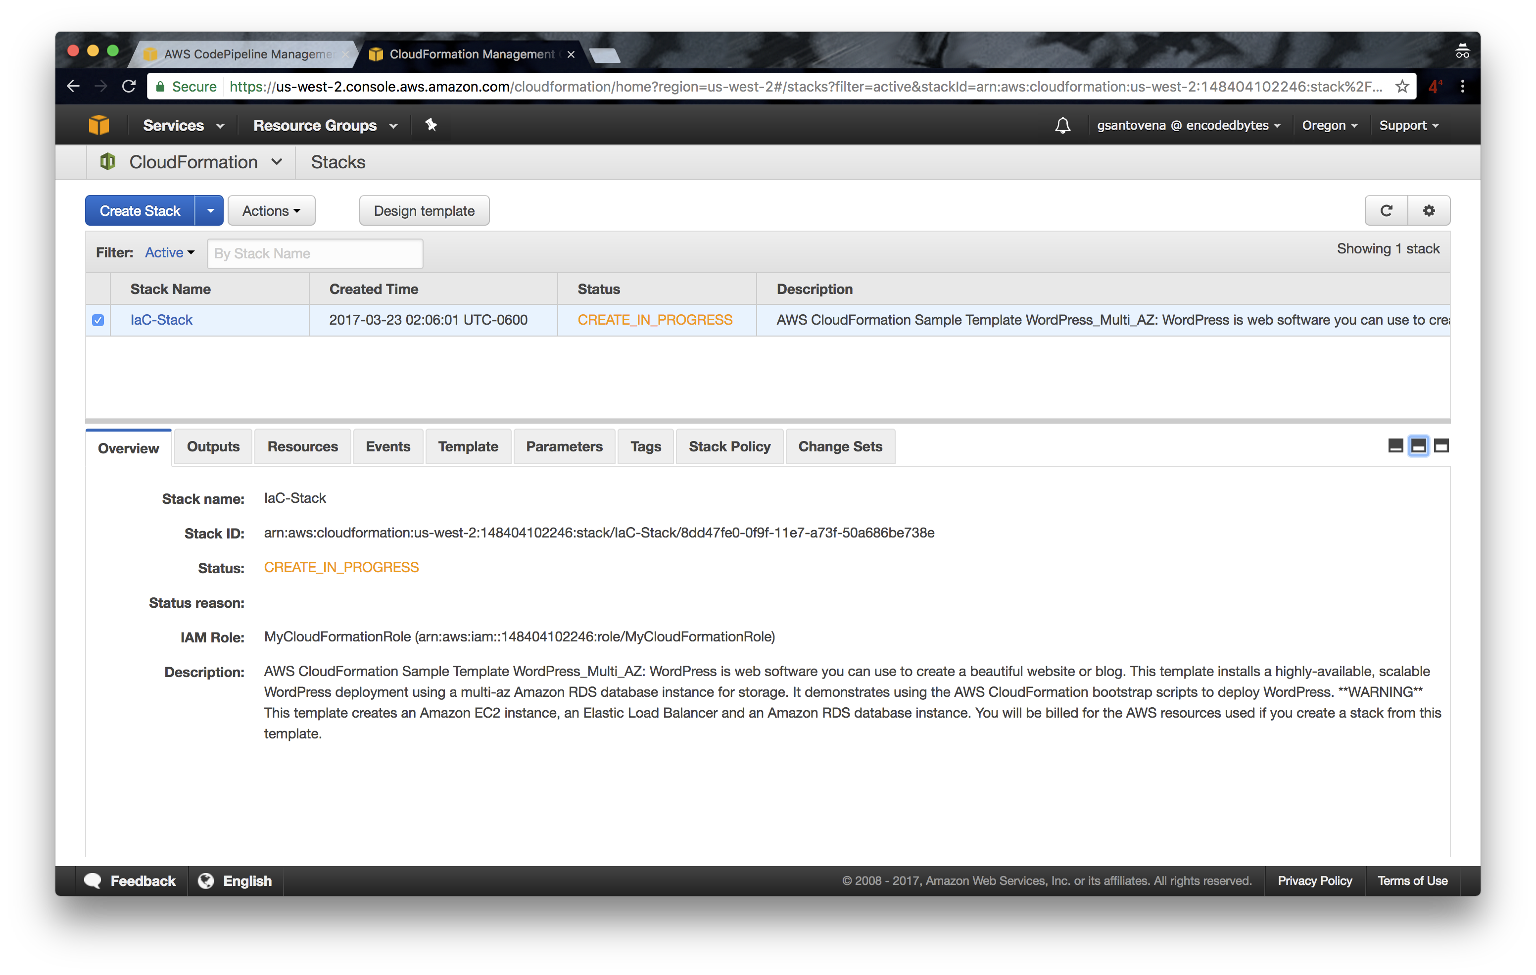This screenshot has height=975, width=1536.
Task: Open the IaC-Stack link
Action: [x=161, y=320]
